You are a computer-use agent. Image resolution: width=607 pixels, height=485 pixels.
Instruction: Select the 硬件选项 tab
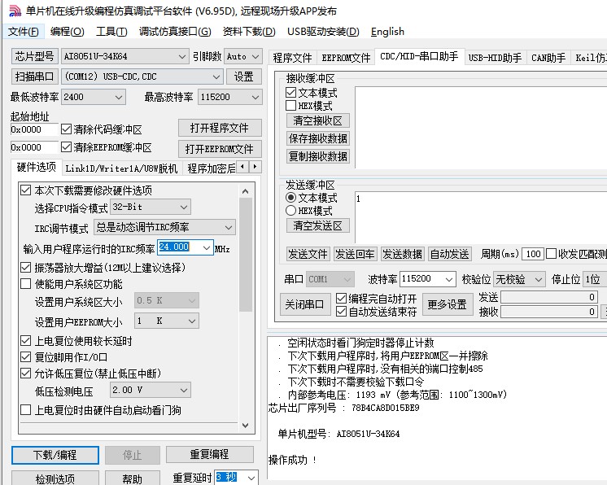click(x=37, y=167)
